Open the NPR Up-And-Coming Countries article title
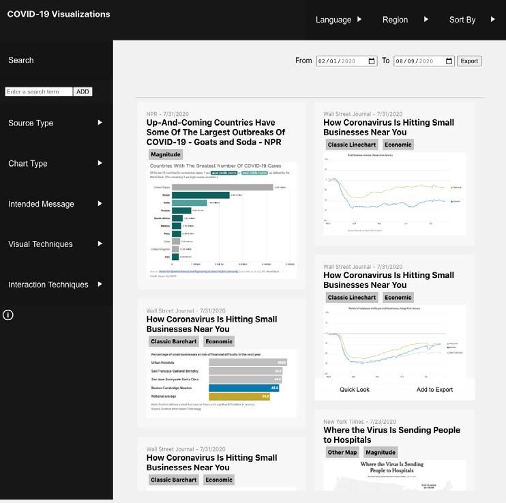This screenshot has height=503, width=506. [x=215, y=132]
